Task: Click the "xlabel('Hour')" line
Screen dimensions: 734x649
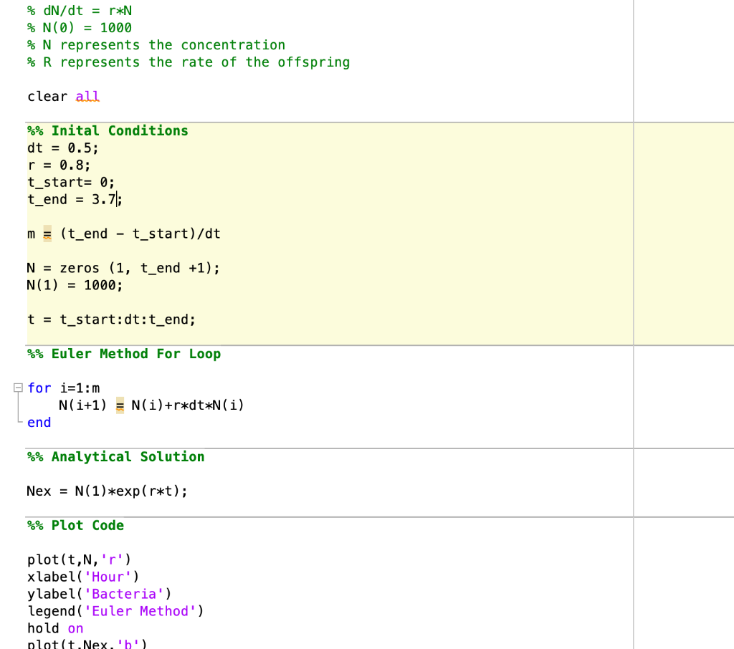Action: (83, 577)
